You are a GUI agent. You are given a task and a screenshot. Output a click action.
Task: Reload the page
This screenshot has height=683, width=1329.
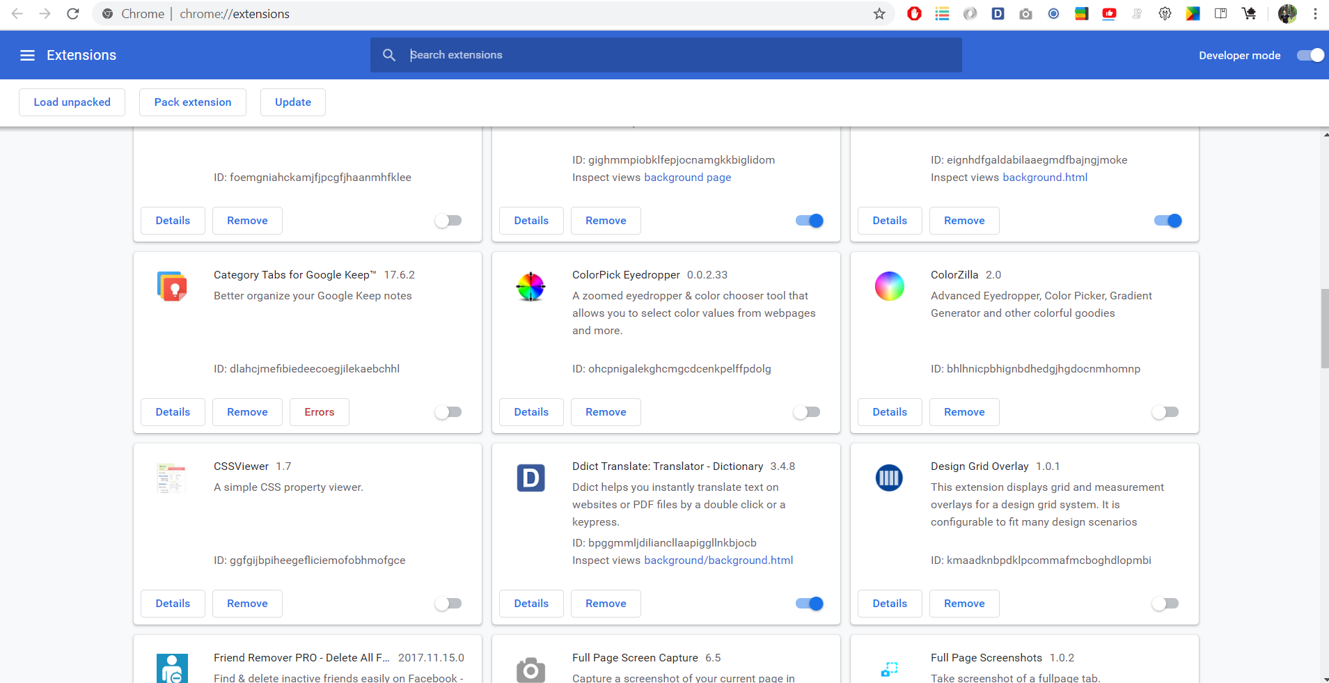[73, 14]
